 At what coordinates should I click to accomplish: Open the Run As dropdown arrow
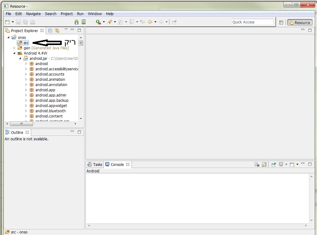(104, 22)
